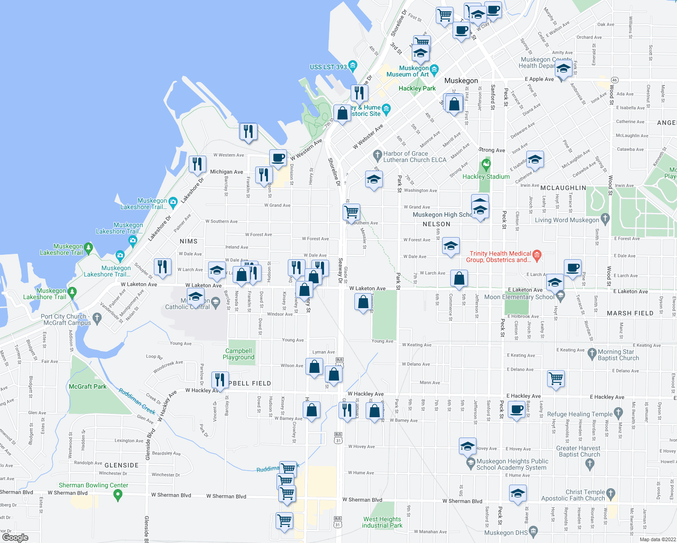Click the school pin on E Isabella Ave
The height and width of the screenshot is (543, 677).
click(x=535, y=161)
